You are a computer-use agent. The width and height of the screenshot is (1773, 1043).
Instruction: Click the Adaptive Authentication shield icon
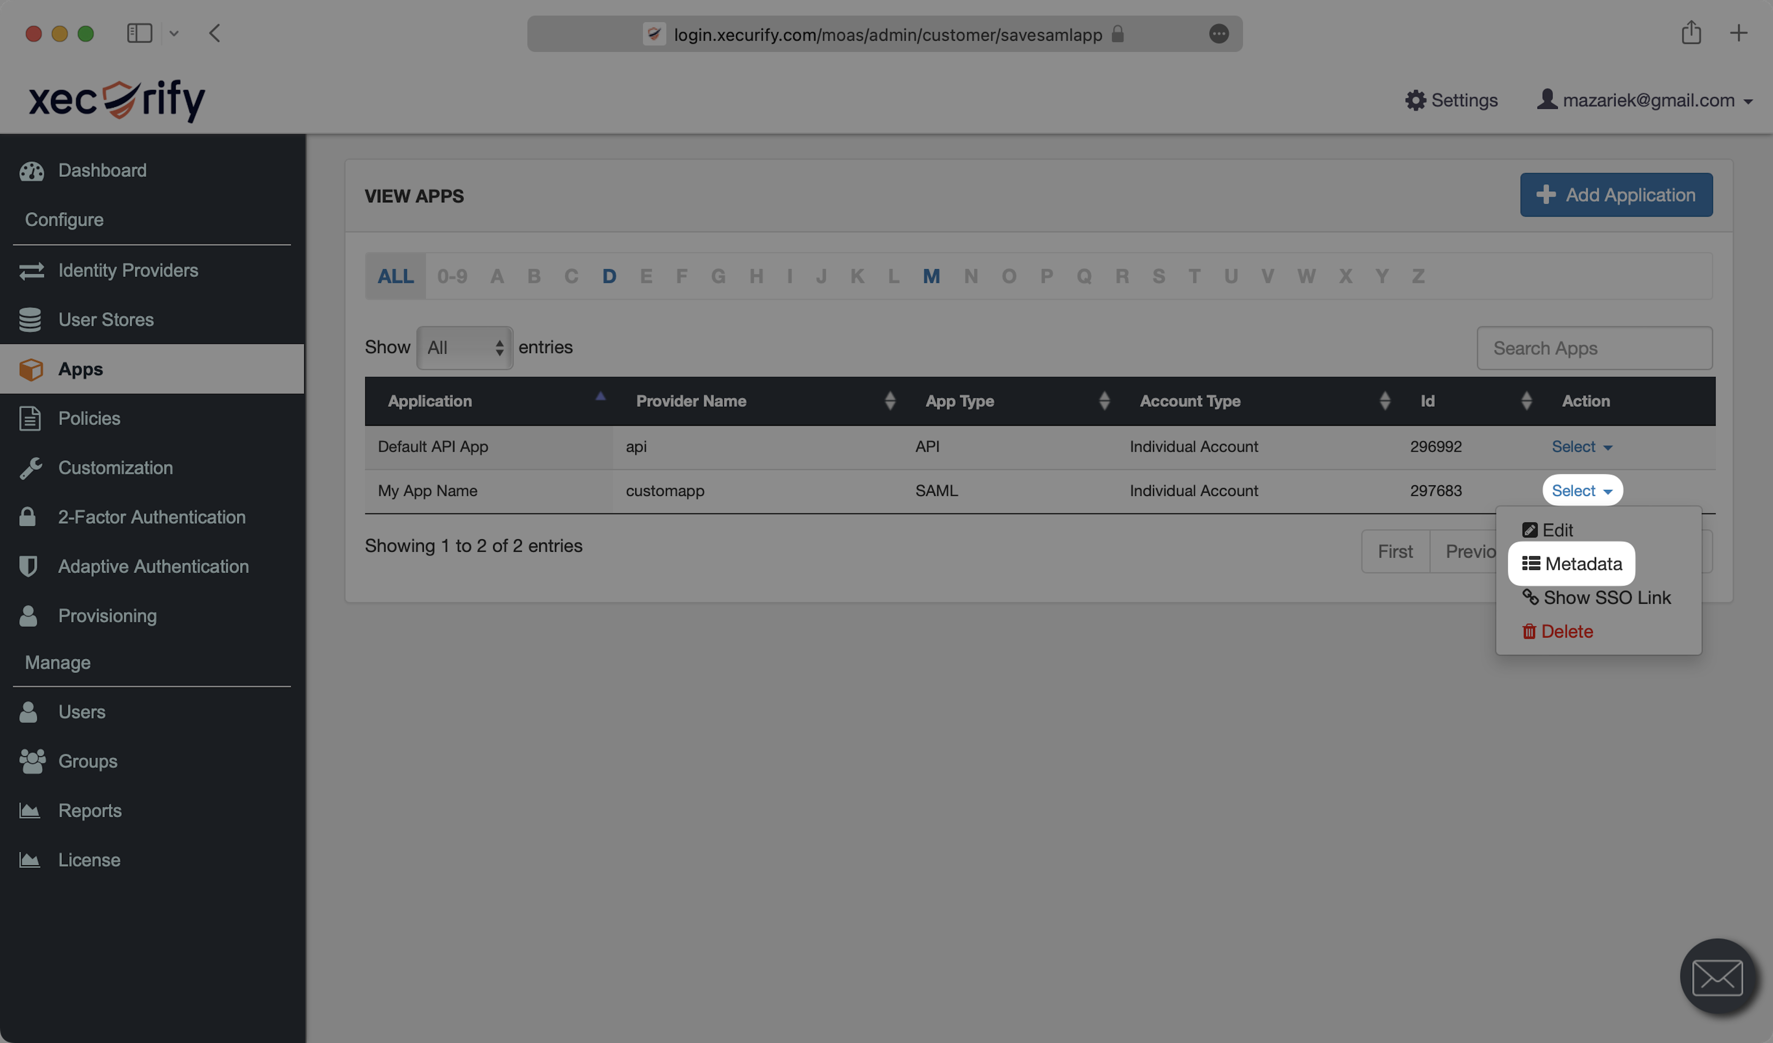pos(28,567)
